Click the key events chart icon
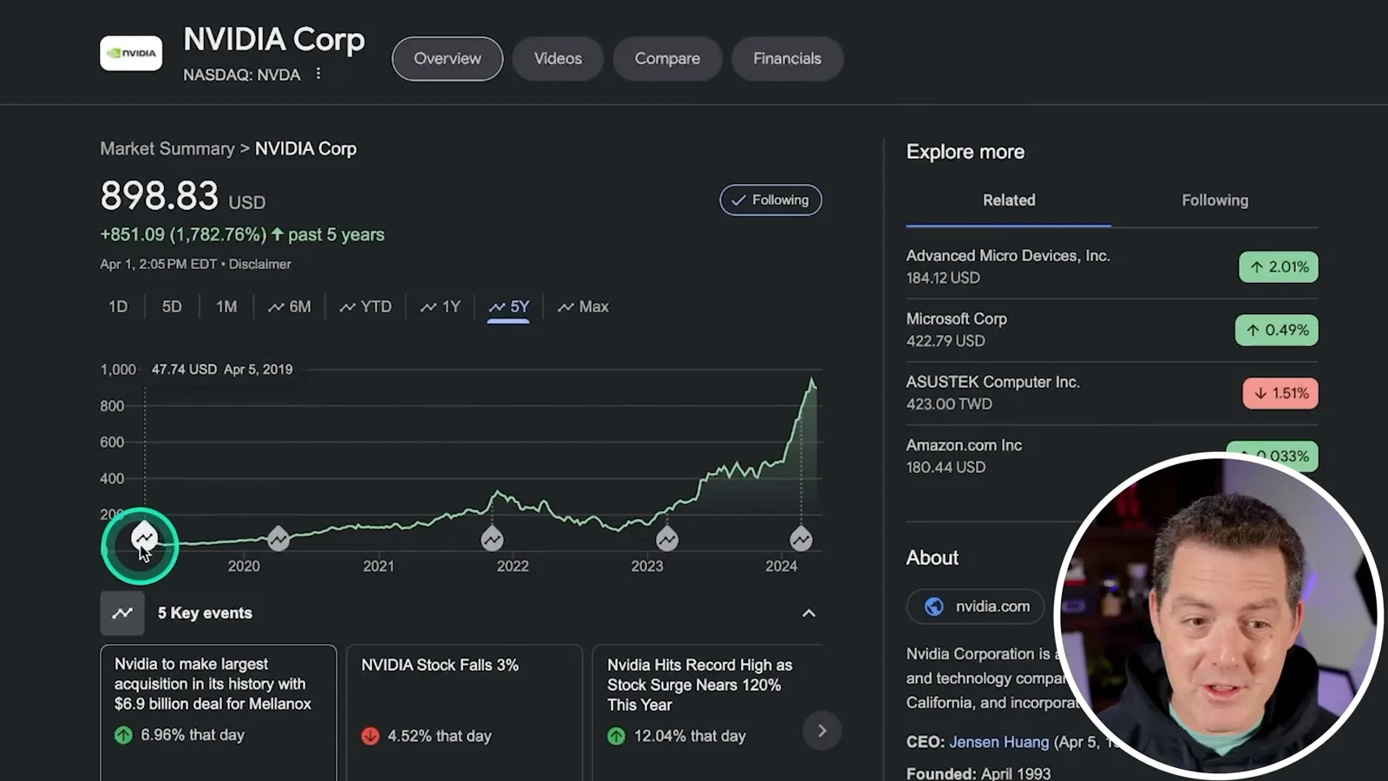The height and width of the screenshot is (781, 1388). coord(122,613)
